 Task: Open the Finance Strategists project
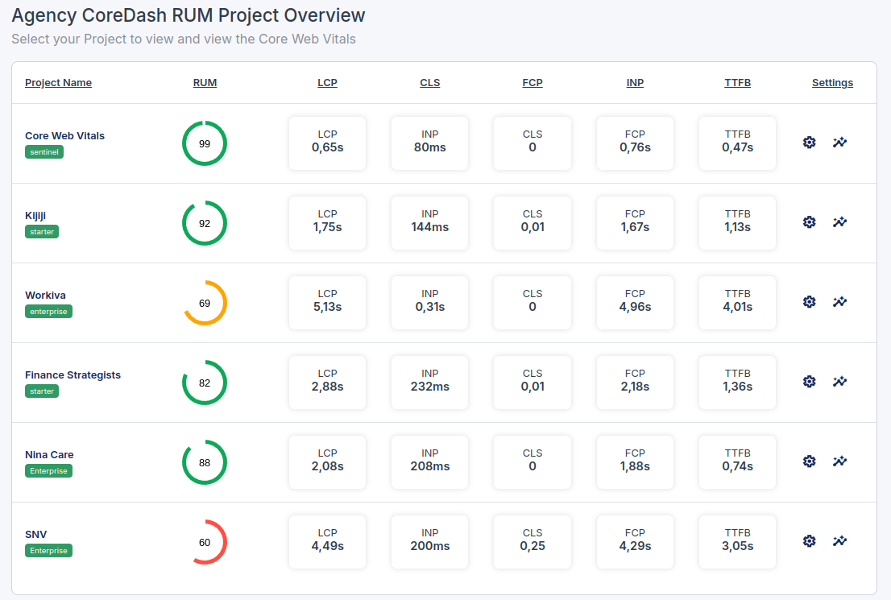[x=73, y=374]
